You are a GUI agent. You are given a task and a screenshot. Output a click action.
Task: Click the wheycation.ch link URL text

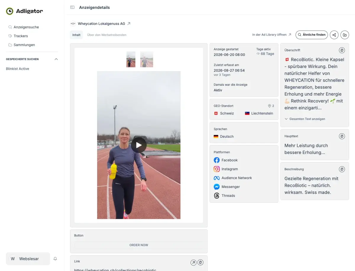click(115, 270)
